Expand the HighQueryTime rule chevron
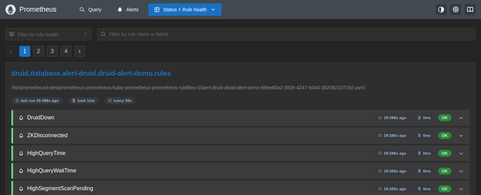The width and height of the screenshot is (481, 195). pos(461,153)
